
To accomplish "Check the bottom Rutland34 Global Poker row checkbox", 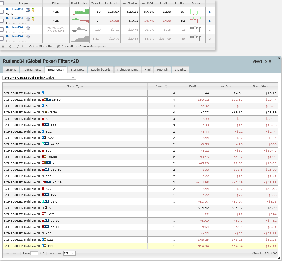I will [2, 38].
